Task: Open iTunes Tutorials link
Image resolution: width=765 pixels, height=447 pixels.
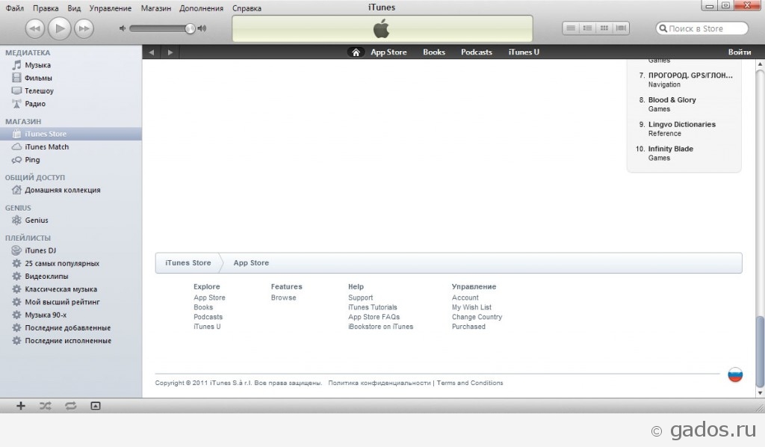Action: point(372,307)
